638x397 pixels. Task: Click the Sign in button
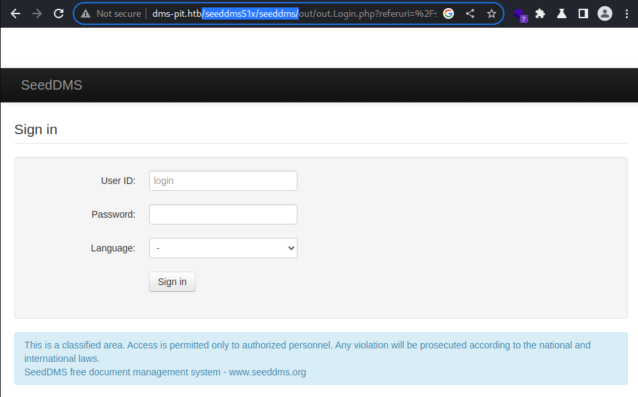(172, 282)
